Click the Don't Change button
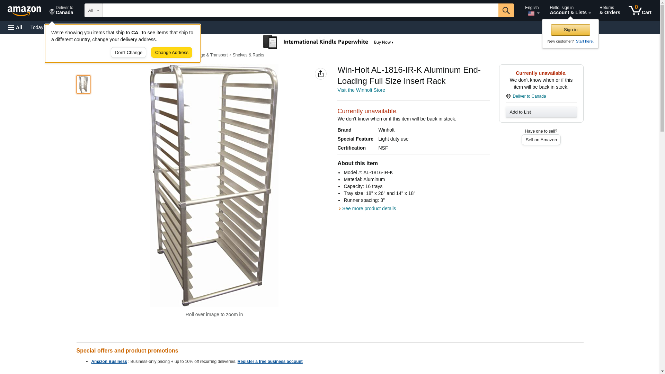 click(x=128, y=53)
